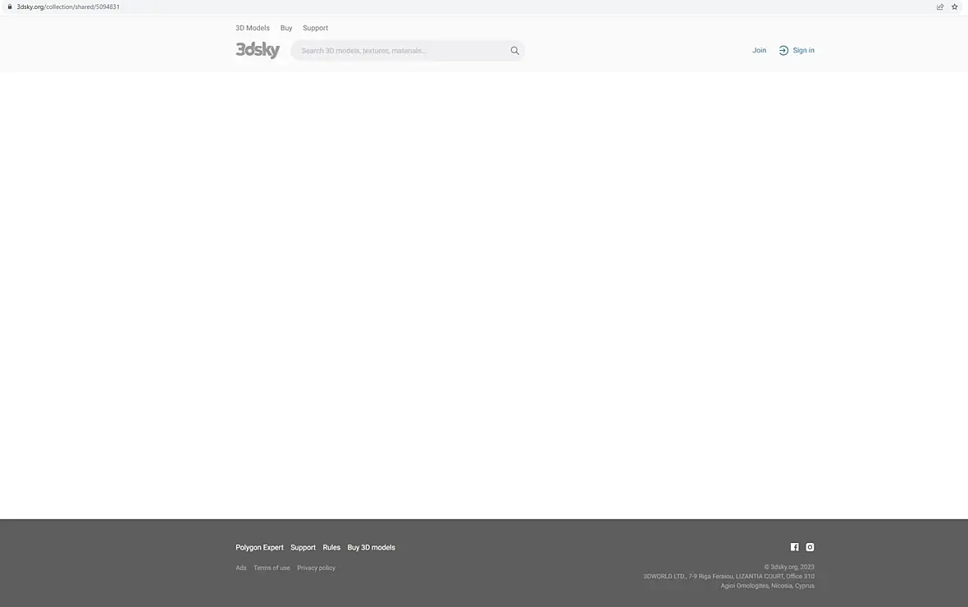Open the 3D Models menu
Screen dimensions: 968x607
(253, 28)
